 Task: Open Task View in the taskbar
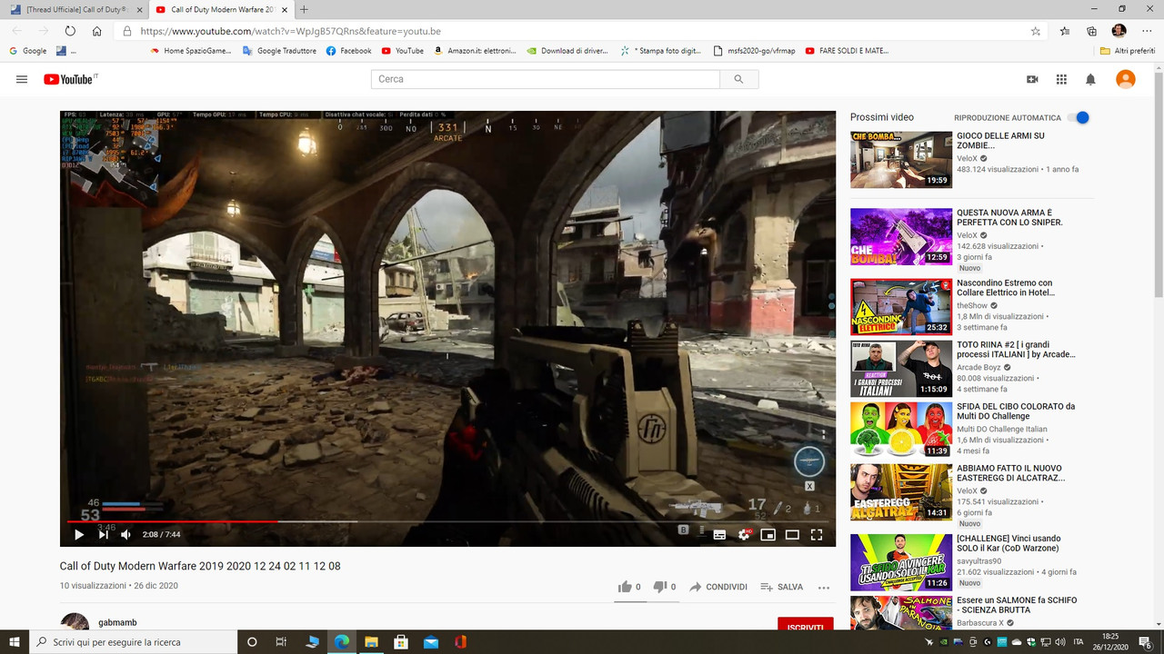[x=281, y=641]
